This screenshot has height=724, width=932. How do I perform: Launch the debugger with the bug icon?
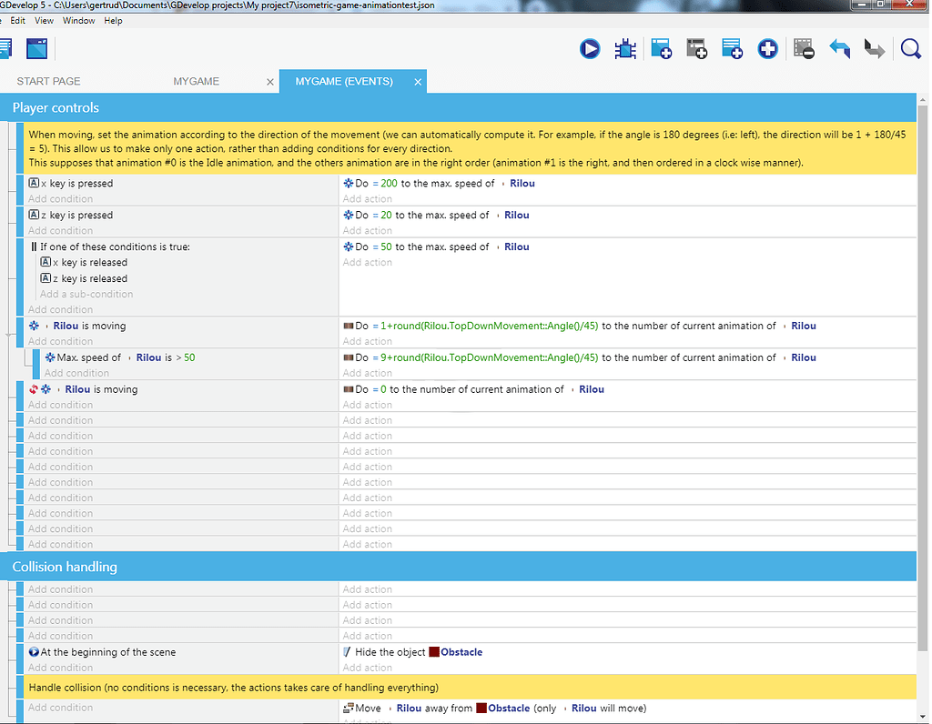625,49
